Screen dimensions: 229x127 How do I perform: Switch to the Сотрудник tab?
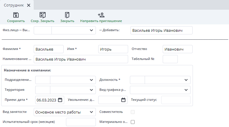14,5
